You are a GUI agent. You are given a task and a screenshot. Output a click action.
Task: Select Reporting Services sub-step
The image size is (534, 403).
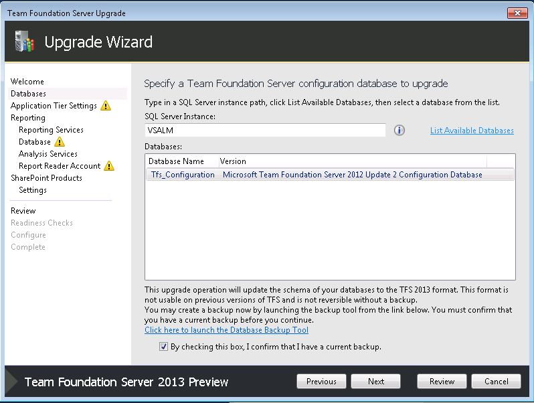[51, 130]
